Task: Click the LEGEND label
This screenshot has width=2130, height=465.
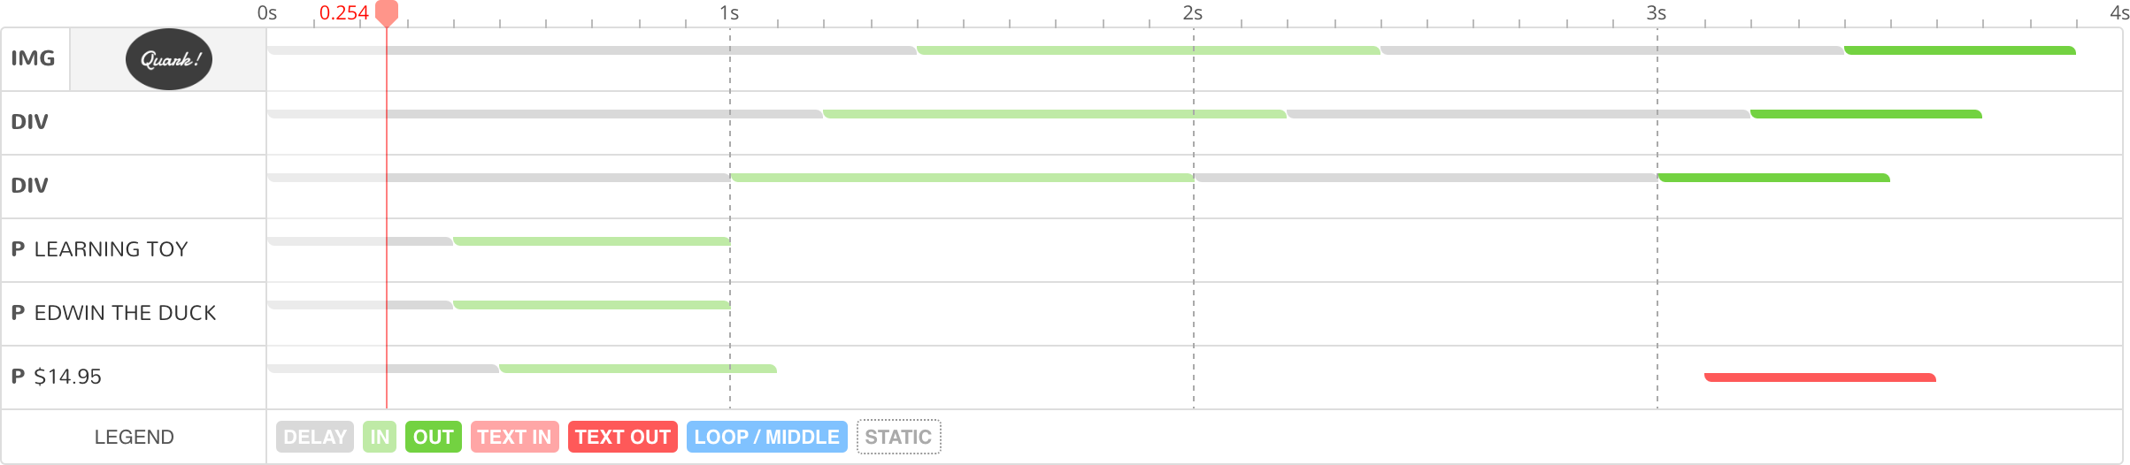Action: (x=134, y=437)
